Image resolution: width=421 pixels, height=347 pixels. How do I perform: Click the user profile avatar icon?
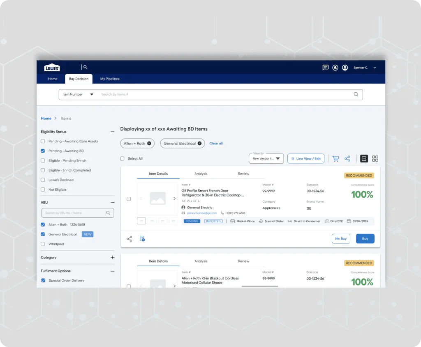(345, 68)
